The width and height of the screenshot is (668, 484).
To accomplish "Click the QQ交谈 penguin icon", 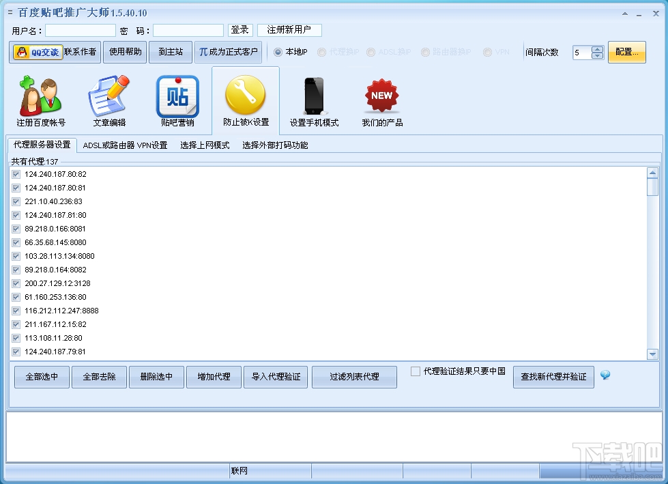I will click(38, 52).
